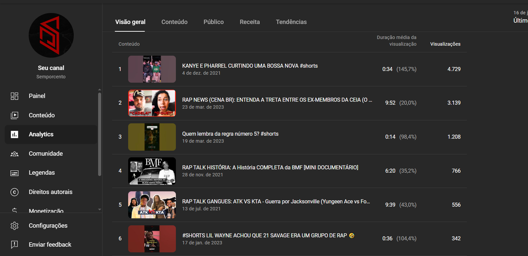Open Configurações gear icon
The height and width of the screenshot is (256, 528).
coord(14,226)
